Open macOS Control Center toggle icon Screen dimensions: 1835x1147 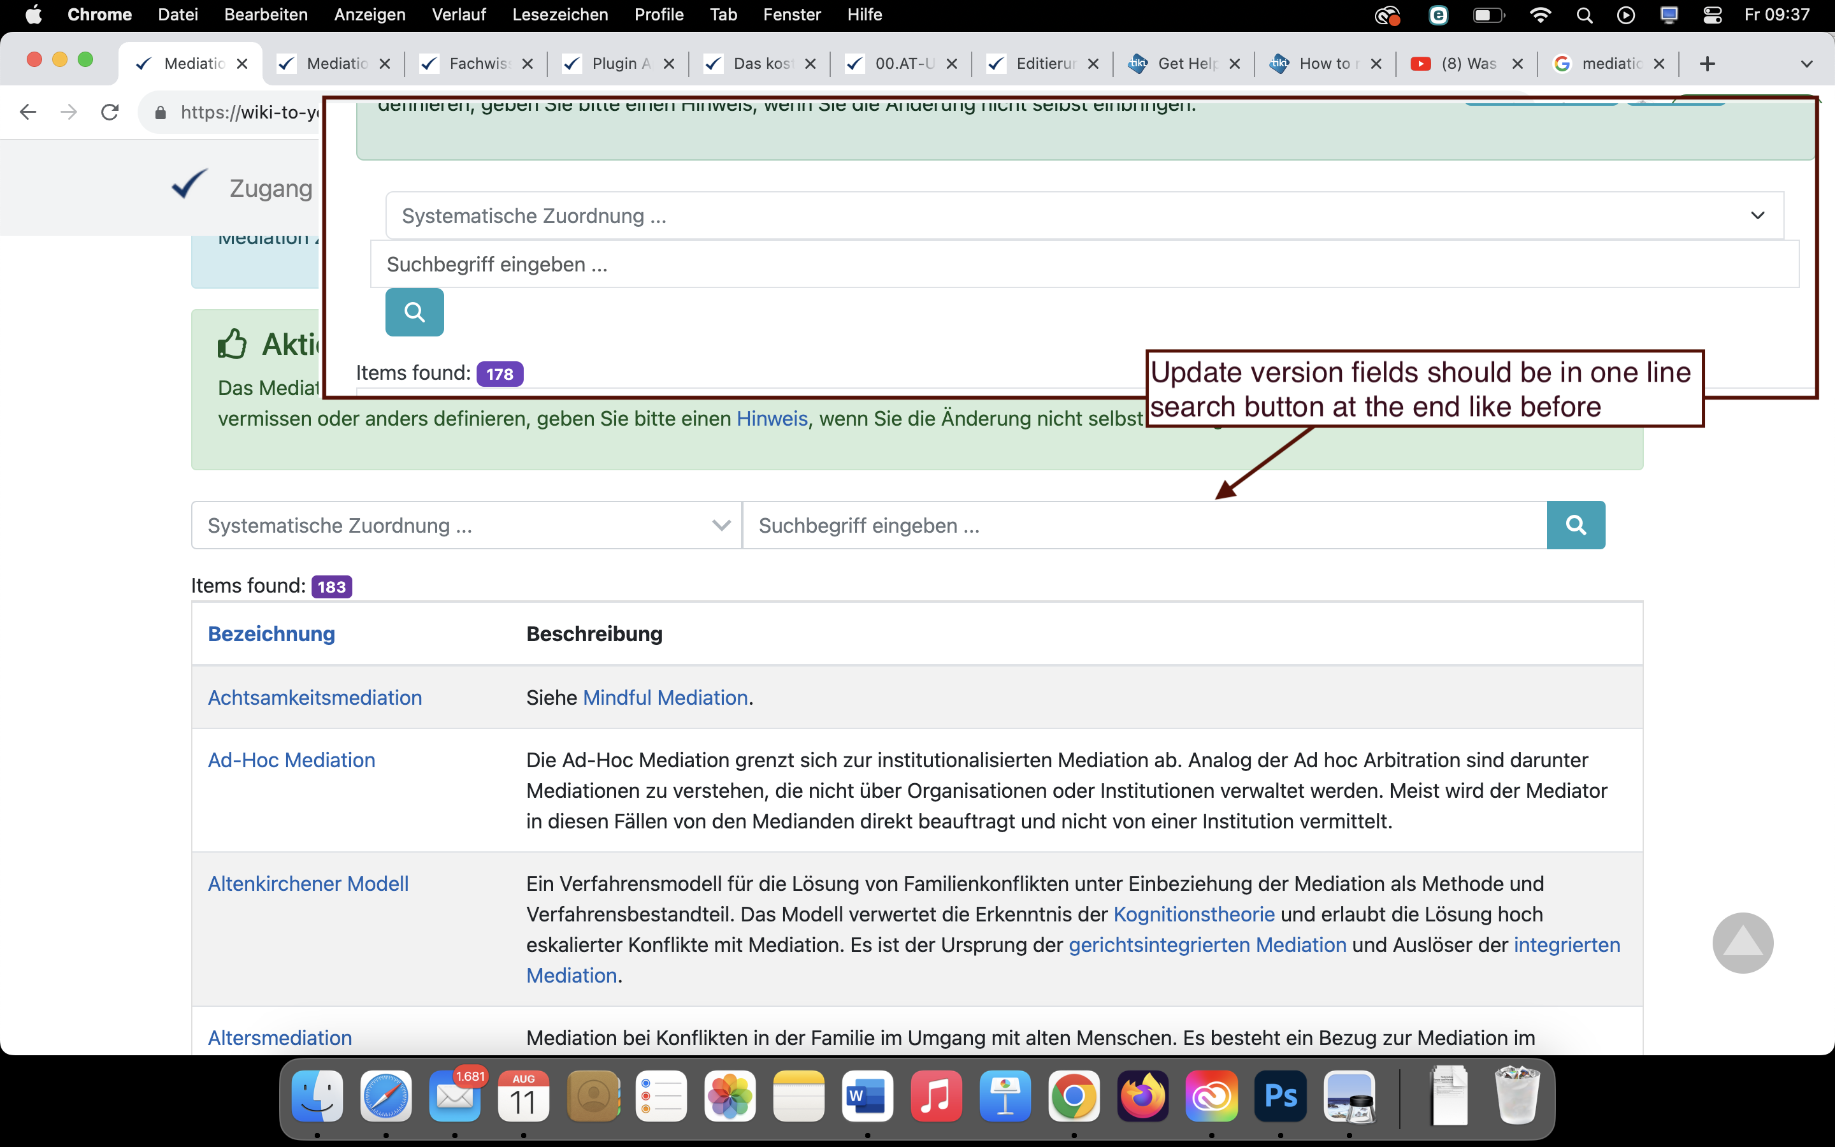tap(1712, 15)
